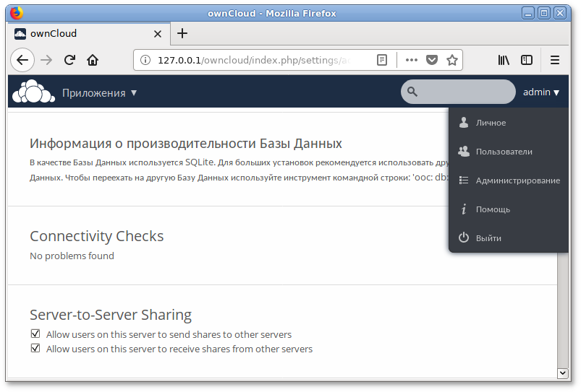Click the ownCloud logo in header
Viewport: 581px width, 392px height.
(x=33, y=92)
